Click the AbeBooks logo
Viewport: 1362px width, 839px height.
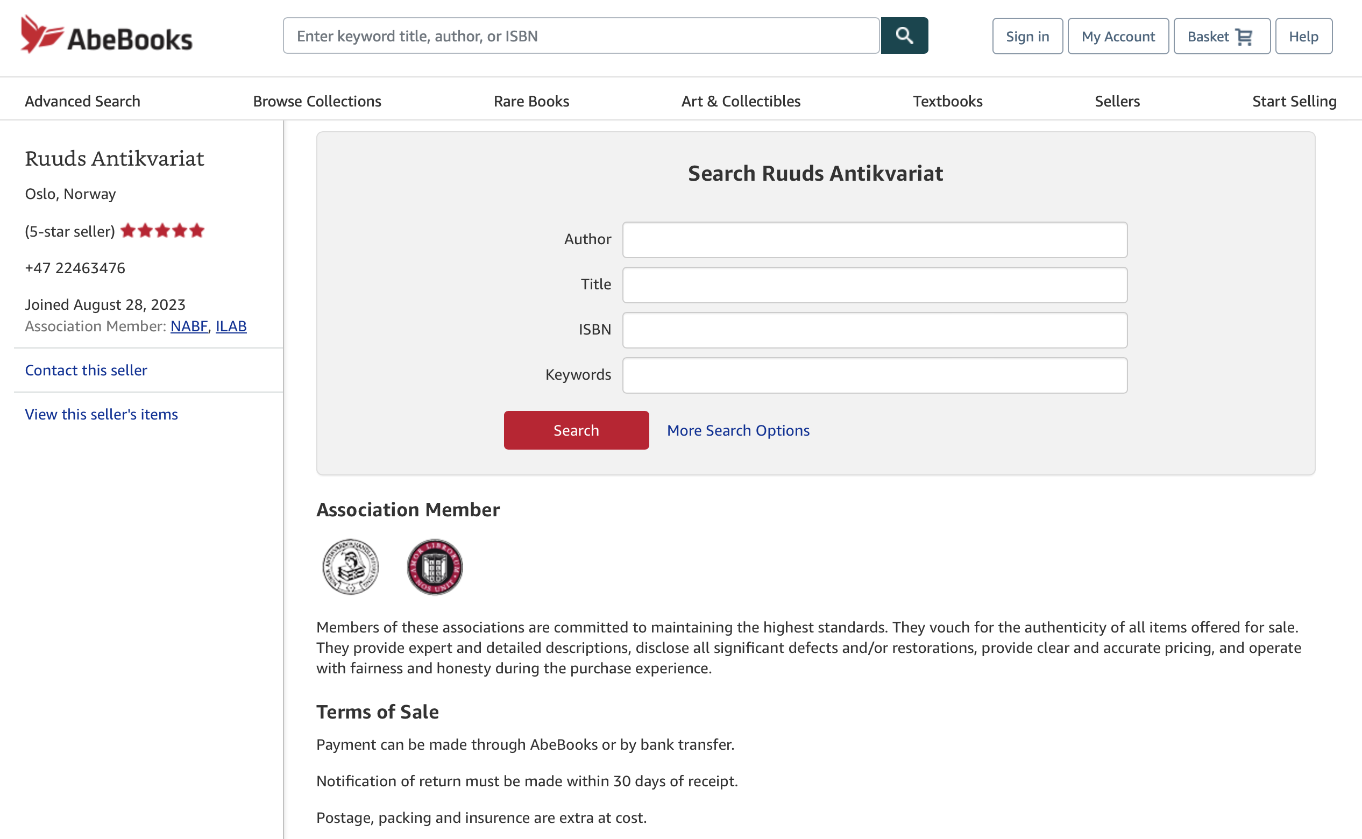(x=106, y=35)
